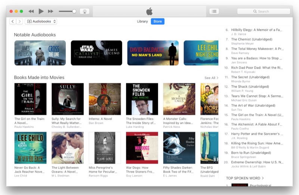Screen dimensions: 299x195
Task: Open the War Dogs audiobook cover
Action: pyautogui.click(x=142, y=148)
